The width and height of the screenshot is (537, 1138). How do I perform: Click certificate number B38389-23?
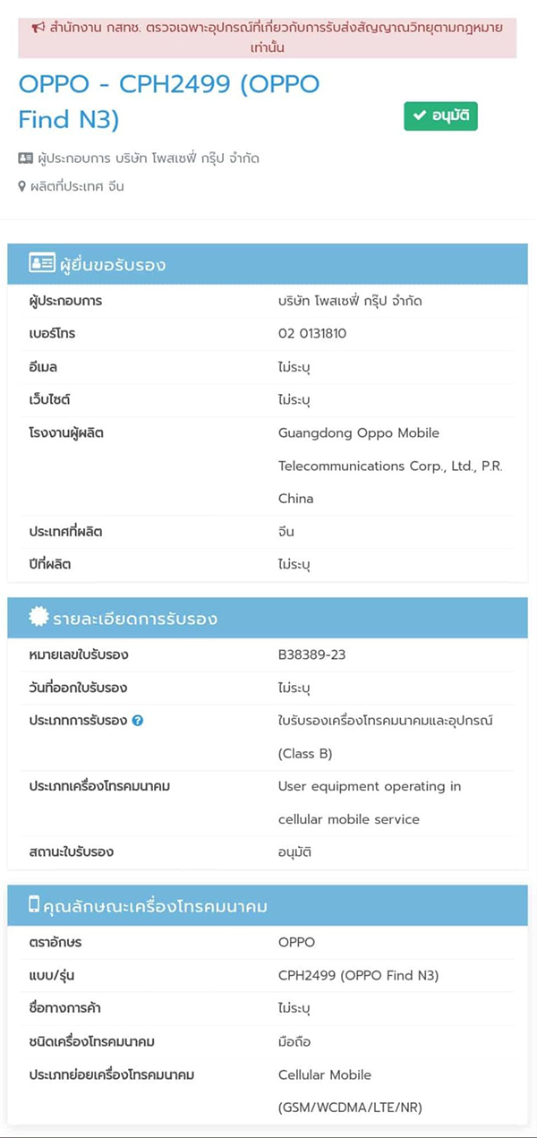click(x=311, y=655)
